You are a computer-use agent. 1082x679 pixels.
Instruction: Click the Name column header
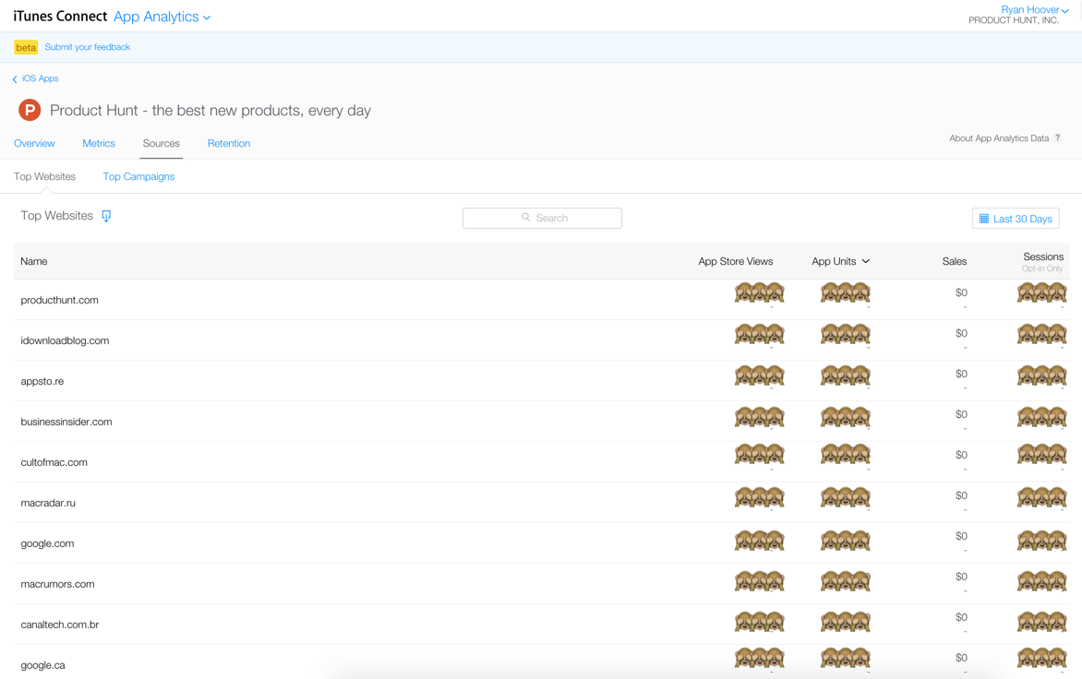34,261
